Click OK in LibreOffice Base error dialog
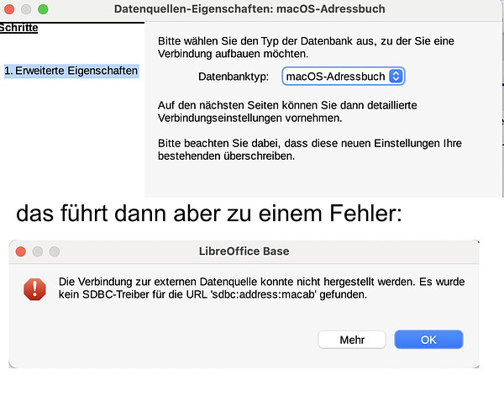This screenshot has width=504, height=407. click(428, 340)
